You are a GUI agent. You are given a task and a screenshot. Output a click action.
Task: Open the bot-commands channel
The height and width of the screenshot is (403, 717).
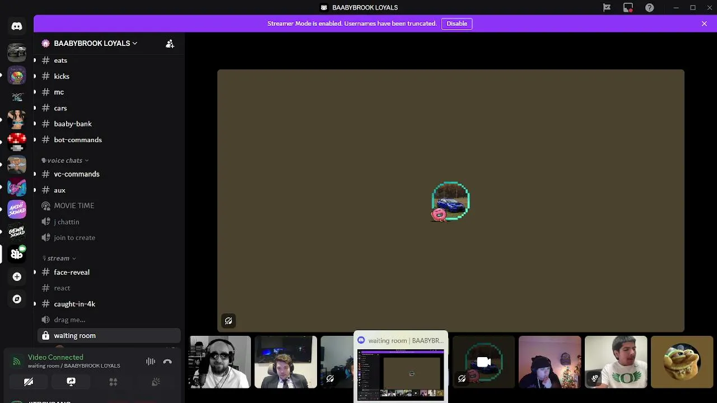click(x=109, y=140)
